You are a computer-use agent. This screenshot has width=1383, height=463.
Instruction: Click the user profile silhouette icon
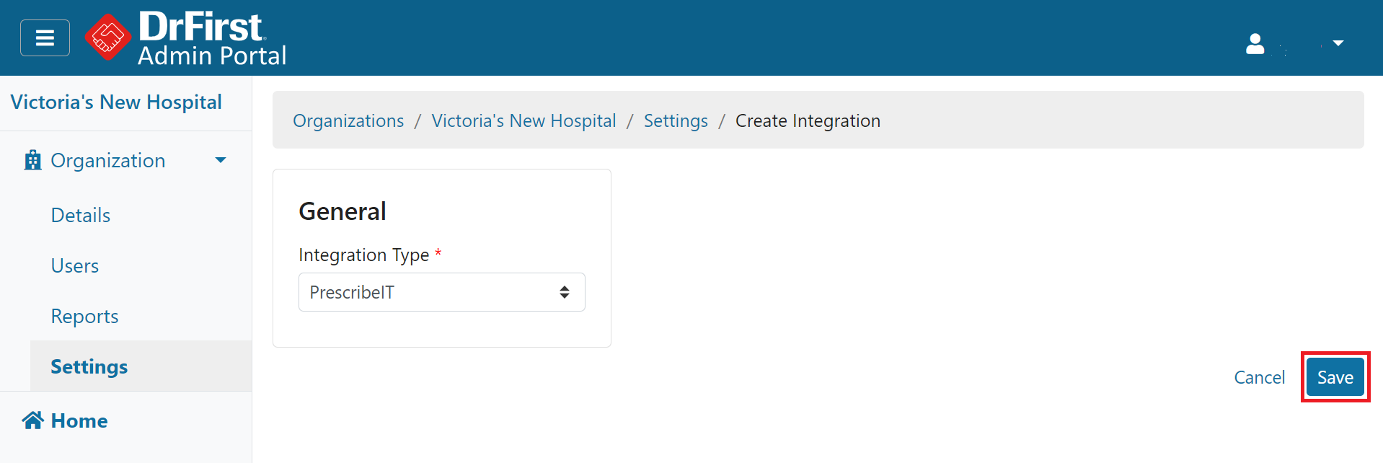pyautogui.click(x=1255, y=44)
